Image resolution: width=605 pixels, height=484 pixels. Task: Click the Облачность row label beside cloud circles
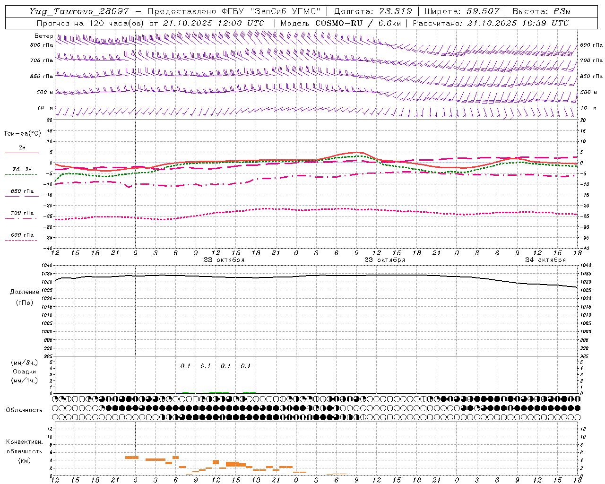pos(24,410)
